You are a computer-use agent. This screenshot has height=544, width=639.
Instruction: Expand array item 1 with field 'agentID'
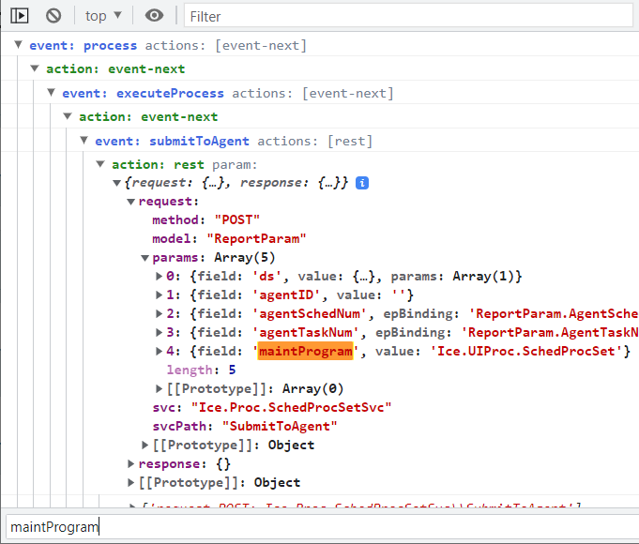click(x=159, y=295)
